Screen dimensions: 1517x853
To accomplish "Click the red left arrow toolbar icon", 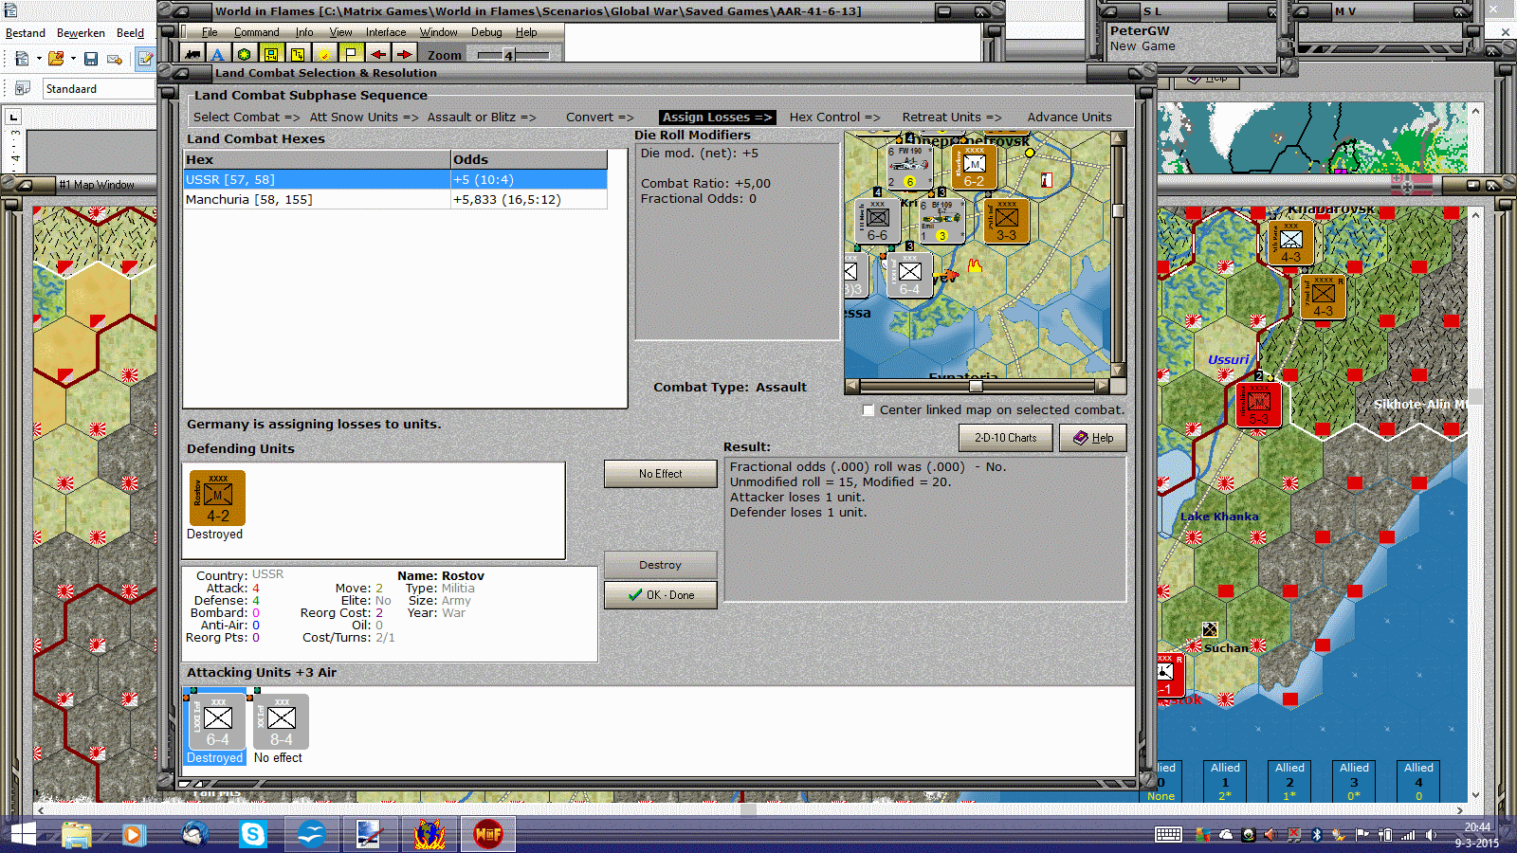I will click(378, 55).
